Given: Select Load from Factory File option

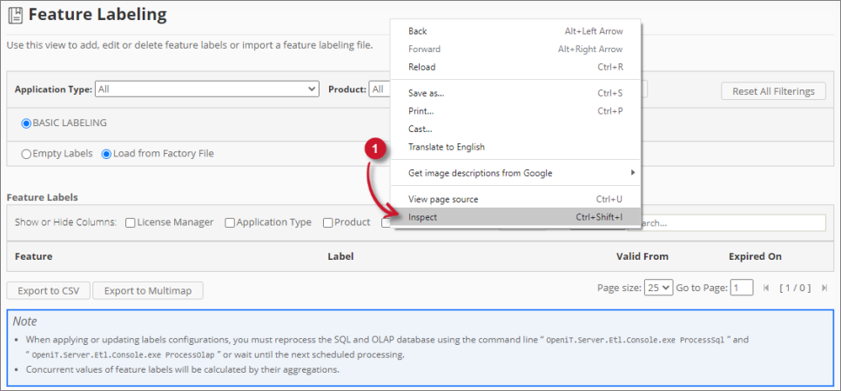Looking at the screenshot, I should (x=106, y=155).
